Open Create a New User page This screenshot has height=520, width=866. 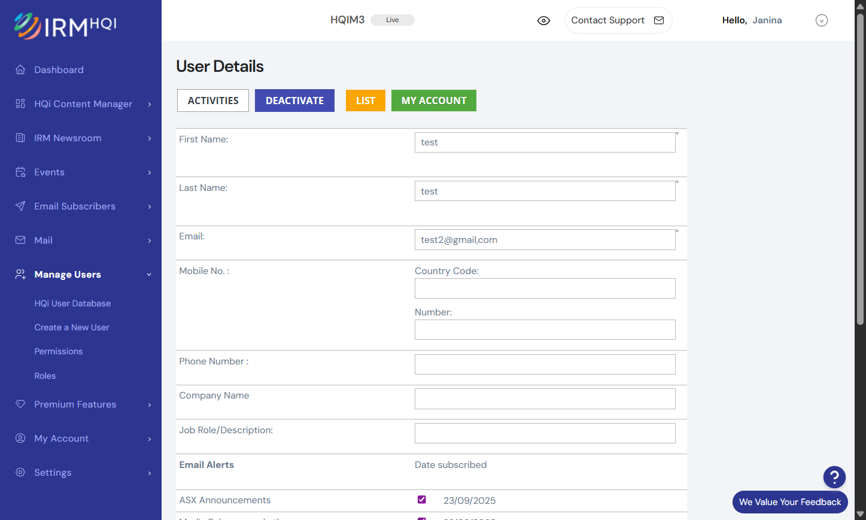72,327
